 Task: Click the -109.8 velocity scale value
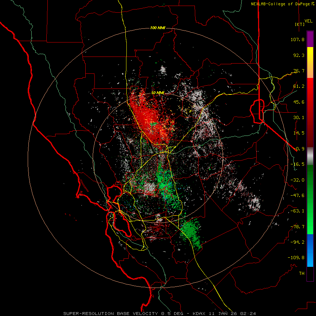pos(296,258)
